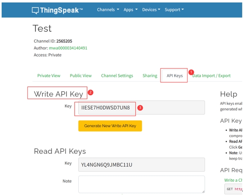Open the Channel Settings tab
Screen dimensions: 243x196
point(117,76)
